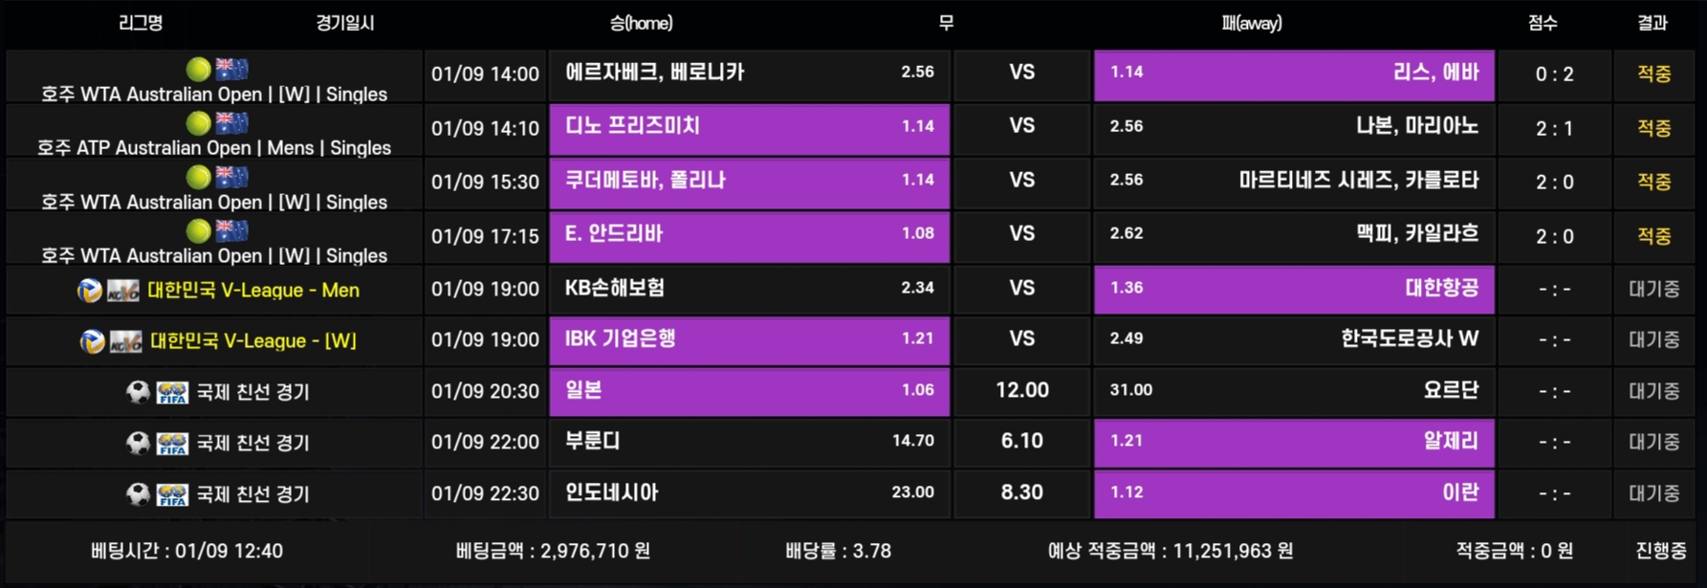
Task: Click volleyball icon next to V-League Men
Action: tap(90, 291)
